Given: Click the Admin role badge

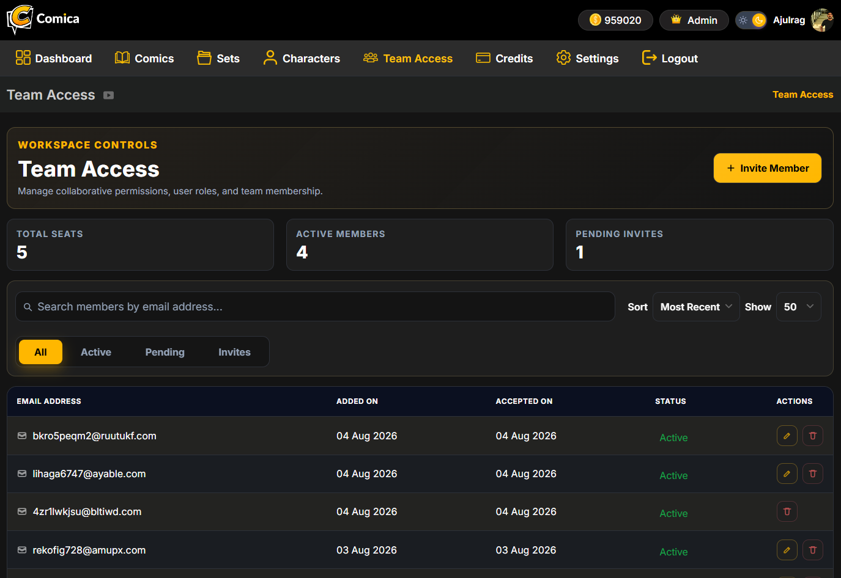Looking at the screenshot, I should click(x=694, y=20).
